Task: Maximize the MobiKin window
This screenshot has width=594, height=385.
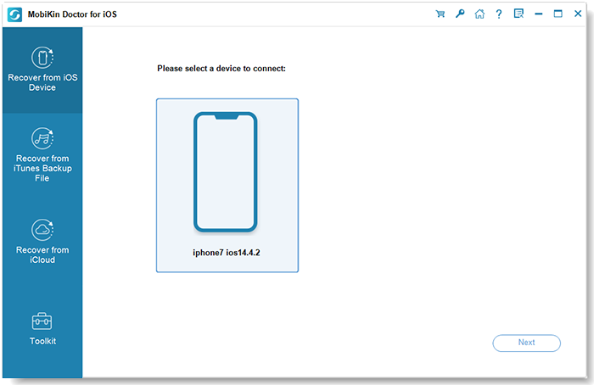Action: click(558, 14)
